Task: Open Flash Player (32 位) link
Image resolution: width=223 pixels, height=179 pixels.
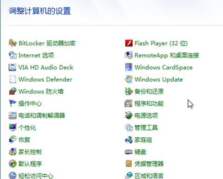Action: coord(161,43)
